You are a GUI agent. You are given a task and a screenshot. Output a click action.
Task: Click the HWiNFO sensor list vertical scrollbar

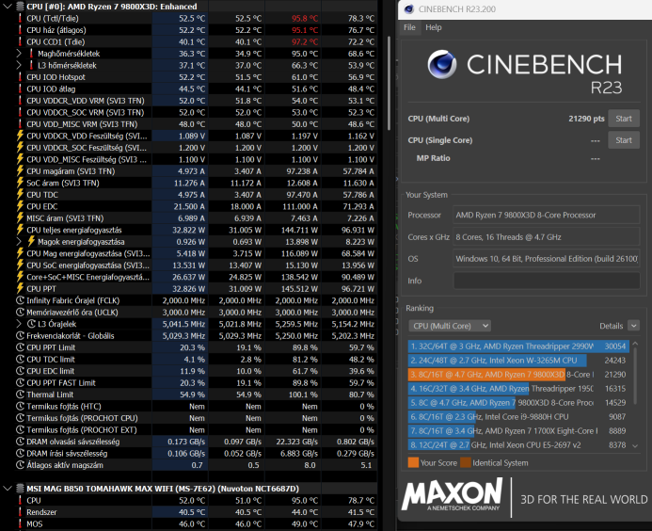(x=389, y=83)
